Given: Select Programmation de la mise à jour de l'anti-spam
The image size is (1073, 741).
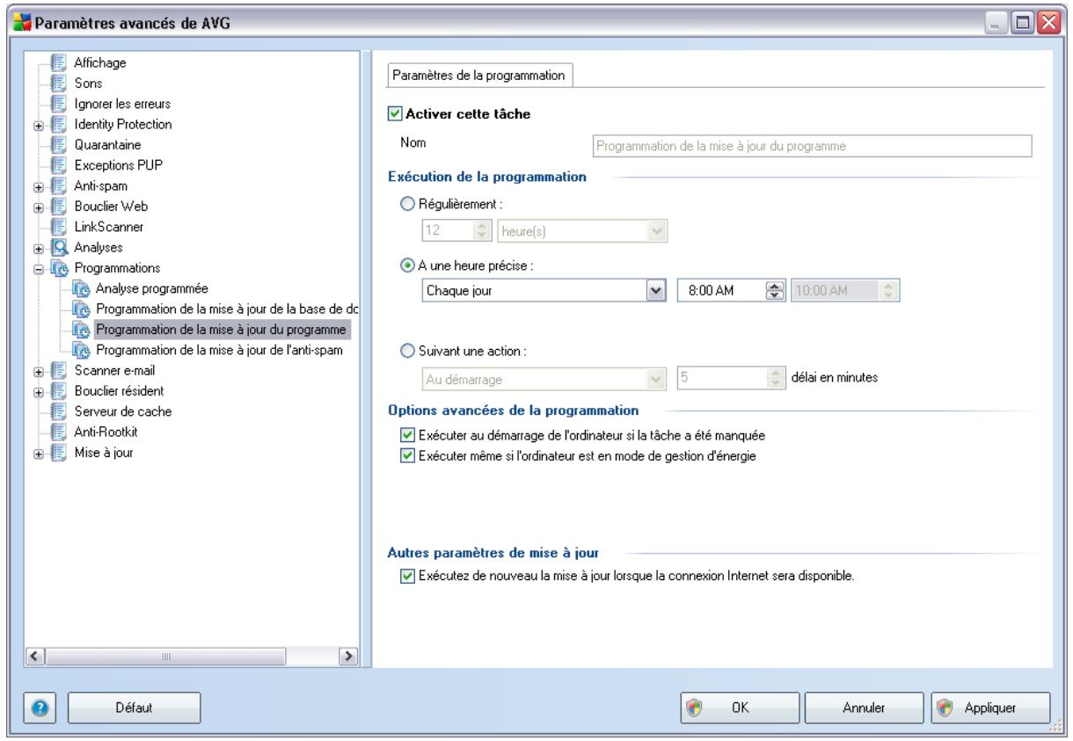Looking at the screenshot, I should click(x=218, y=352).
